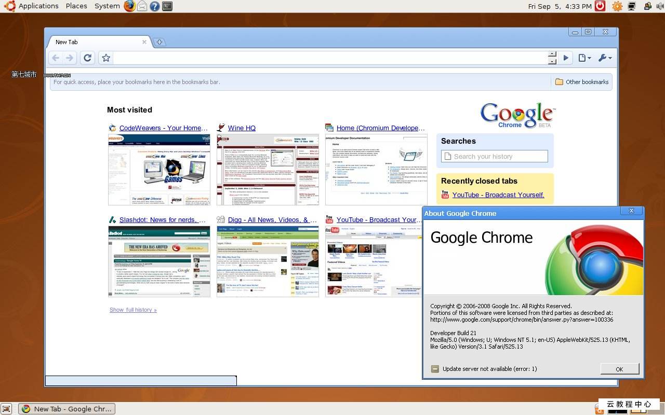665x415 pixels.
Task: Open the Home (Chromium Developer) link
Action: pos(380,128)
